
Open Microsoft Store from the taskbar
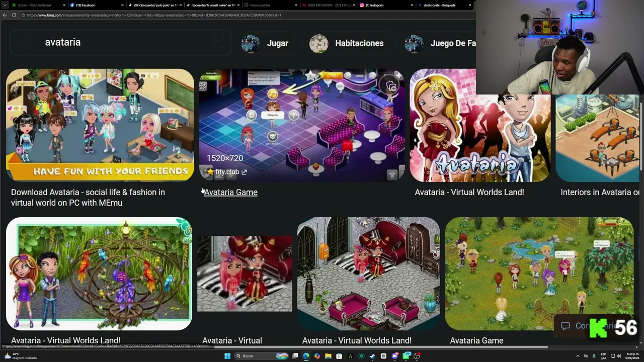tap(339, 356)
